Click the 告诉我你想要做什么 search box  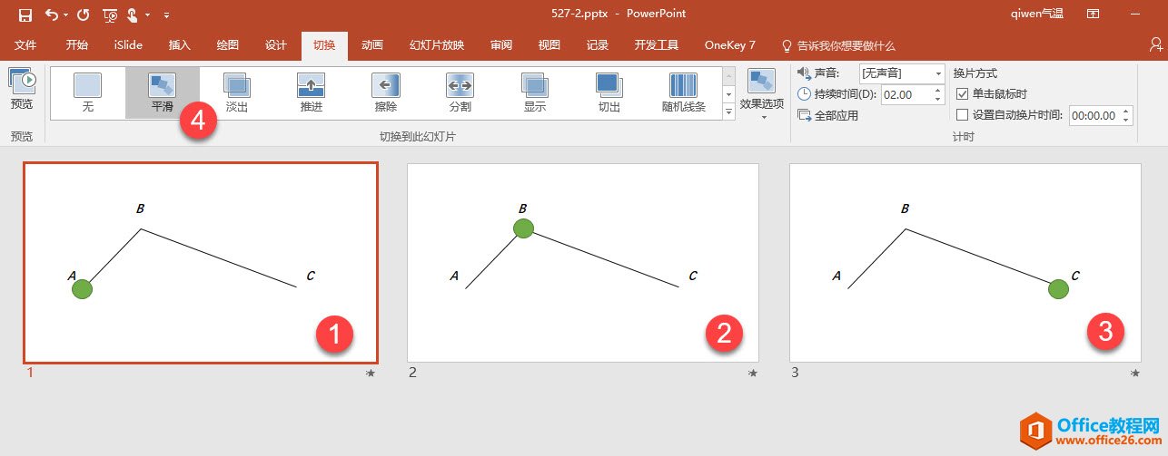coord(838,45)
